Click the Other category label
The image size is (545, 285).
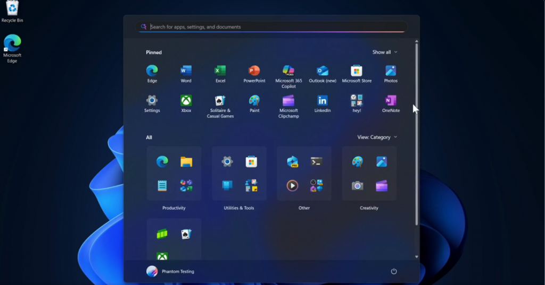click(304, 208)
